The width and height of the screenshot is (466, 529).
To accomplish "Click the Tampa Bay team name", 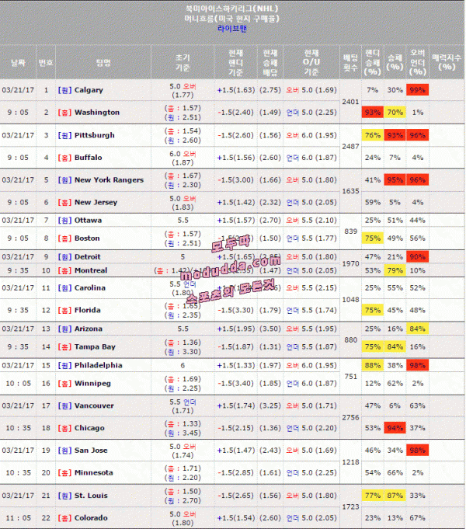I will click(95, 346).
